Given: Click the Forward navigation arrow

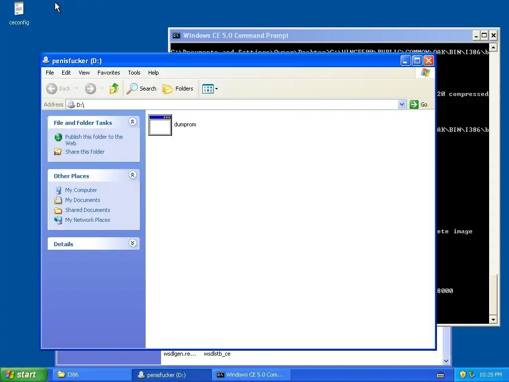Looking at the screenshot, I should point(90,89).
